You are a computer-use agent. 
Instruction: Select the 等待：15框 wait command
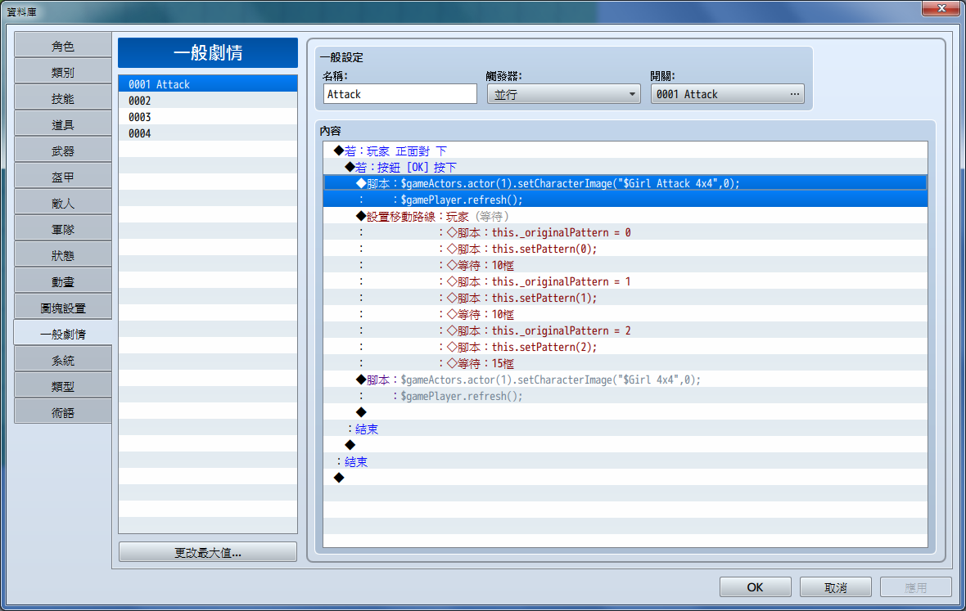pos(625,363)
